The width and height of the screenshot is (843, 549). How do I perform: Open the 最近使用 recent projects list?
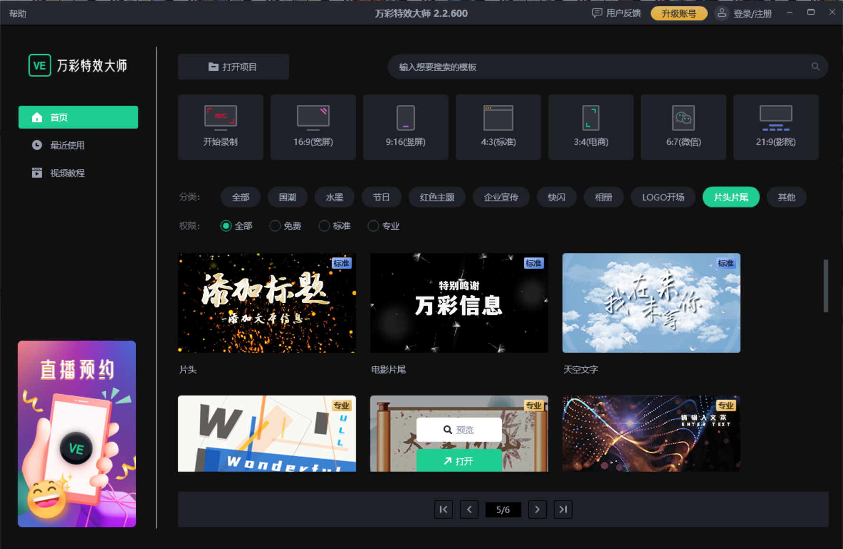(x=66, y=145)
